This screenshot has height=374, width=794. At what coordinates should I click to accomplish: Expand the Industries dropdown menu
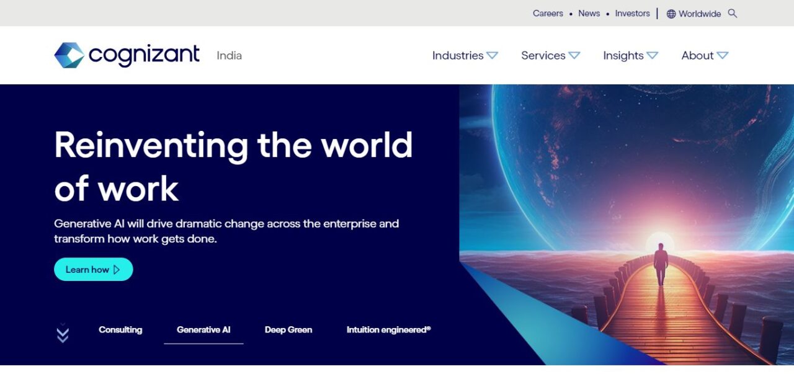[465, 55]
